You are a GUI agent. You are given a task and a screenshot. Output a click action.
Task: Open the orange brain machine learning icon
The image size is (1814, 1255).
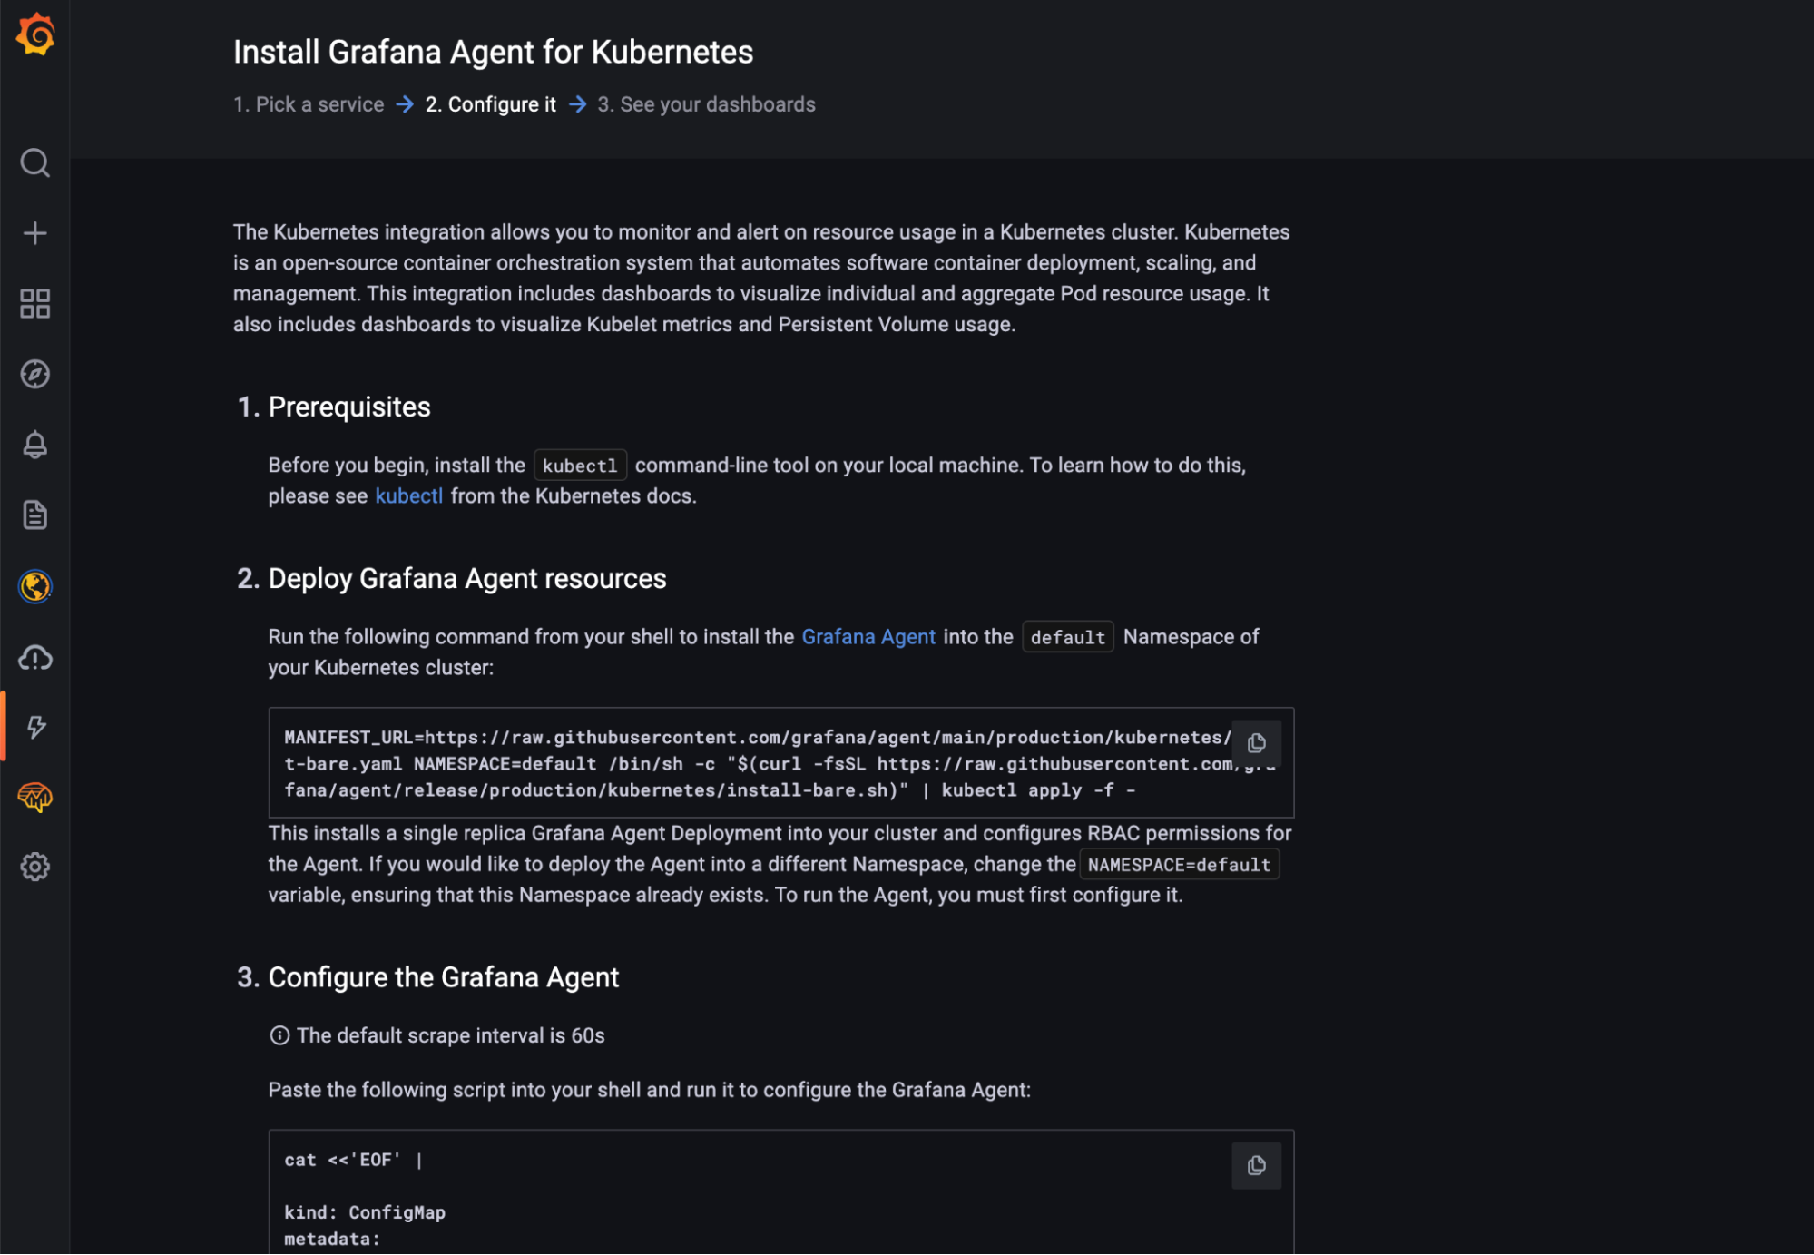click(35, 798)
